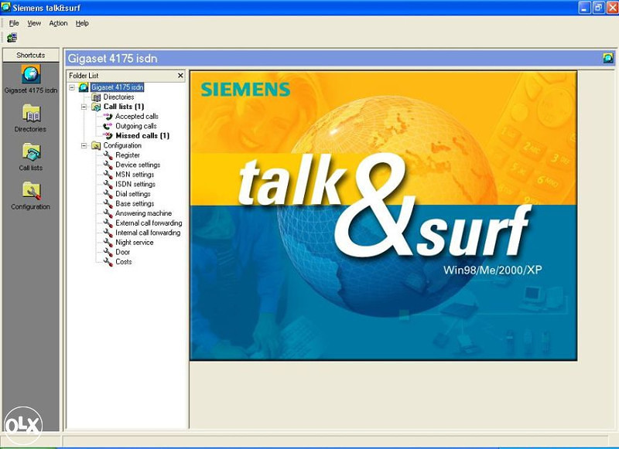
Task: Click the Accepted calls phone icon
Action: [x=108, y=116]
